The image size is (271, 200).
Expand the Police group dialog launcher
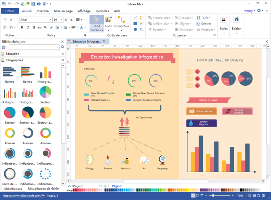[85, 35]
